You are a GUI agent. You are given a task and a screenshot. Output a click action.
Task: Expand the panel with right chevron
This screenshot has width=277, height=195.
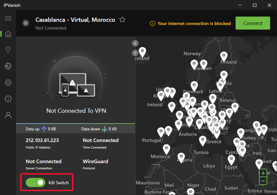135,43
